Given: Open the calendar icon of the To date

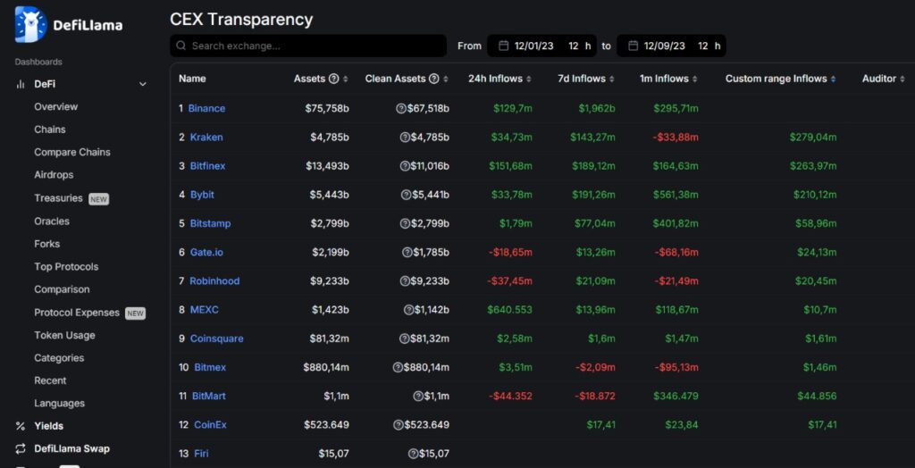Looking at the screenshot, I should pyautogui.click(x=633, y=46).
